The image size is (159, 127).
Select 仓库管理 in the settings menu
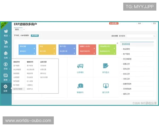tap(16, 77)
